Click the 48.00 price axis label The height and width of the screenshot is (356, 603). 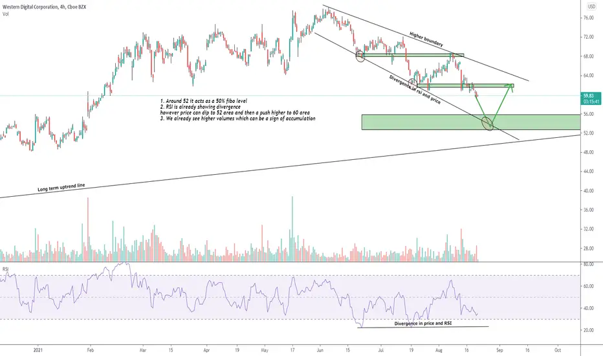click(x=588, y=152)
